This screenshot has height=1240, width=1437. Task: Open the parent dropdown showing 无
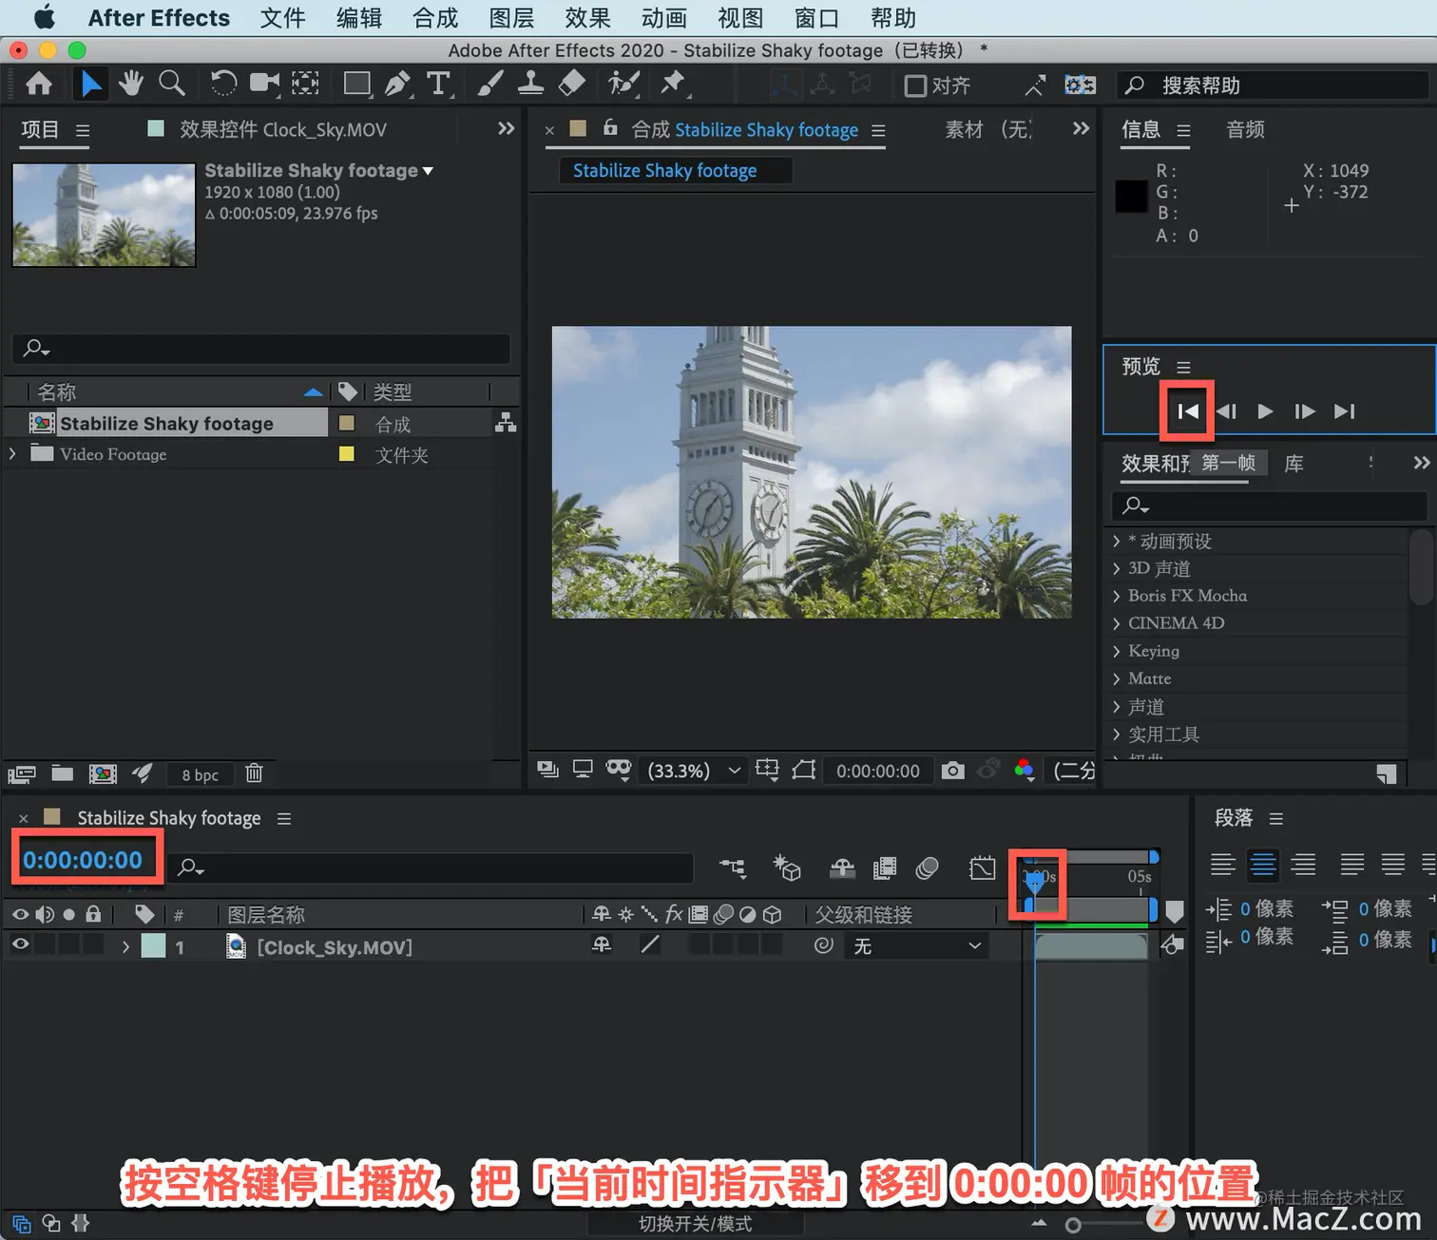coord(916,946)
